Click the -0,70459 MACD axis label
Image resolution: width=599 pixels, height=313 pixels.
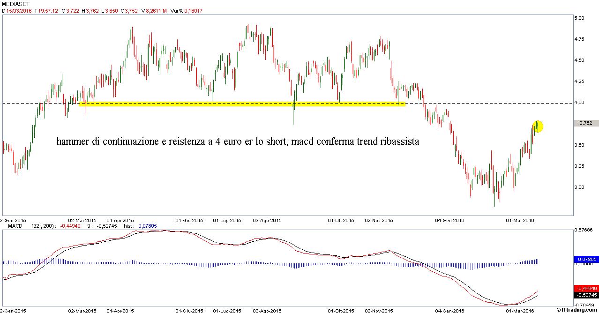point(584,304)
